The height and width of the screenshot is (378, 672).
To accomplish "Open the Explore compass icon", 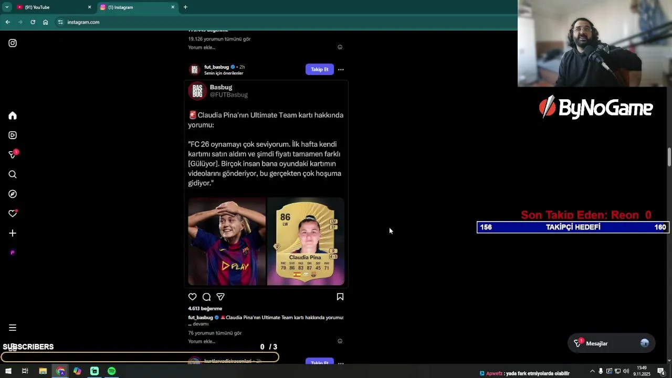I will 13,194.
